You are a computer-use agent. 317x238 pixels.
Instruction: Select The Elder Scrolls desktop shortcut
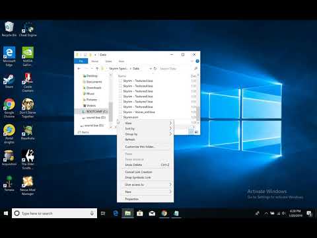click(28, 159)
